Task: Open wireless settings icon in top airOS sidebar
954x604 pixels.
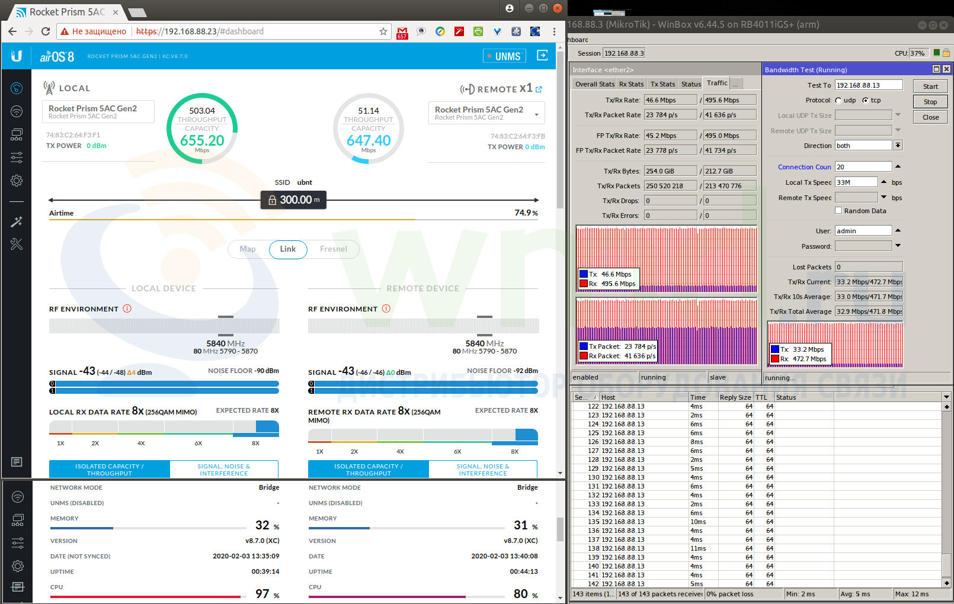Action: tap(17, 111)
